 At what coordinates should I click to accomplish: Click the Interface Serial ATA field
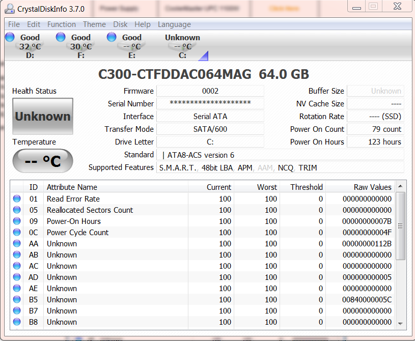click(x=210, y=117)
